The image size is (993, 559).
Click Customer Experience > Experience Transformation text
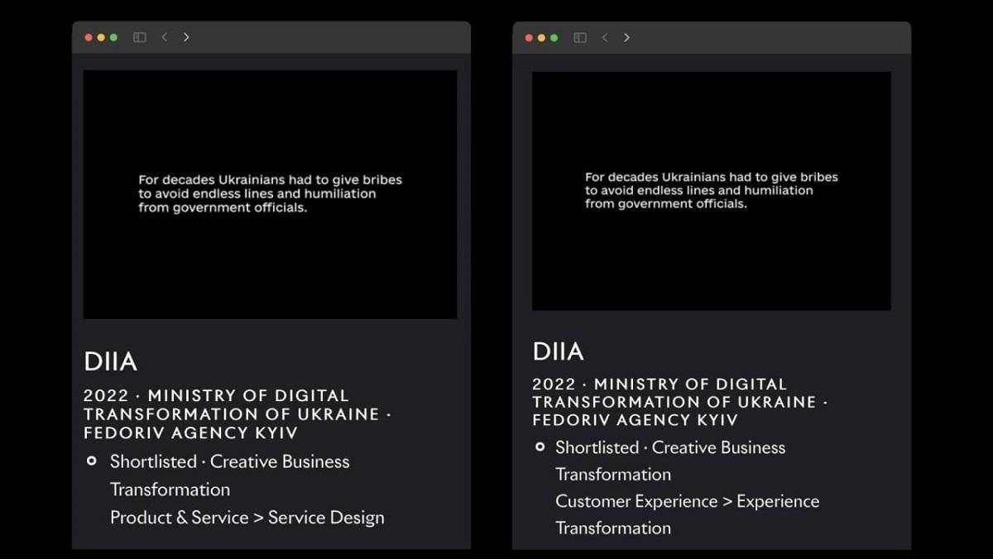point(687,502)
